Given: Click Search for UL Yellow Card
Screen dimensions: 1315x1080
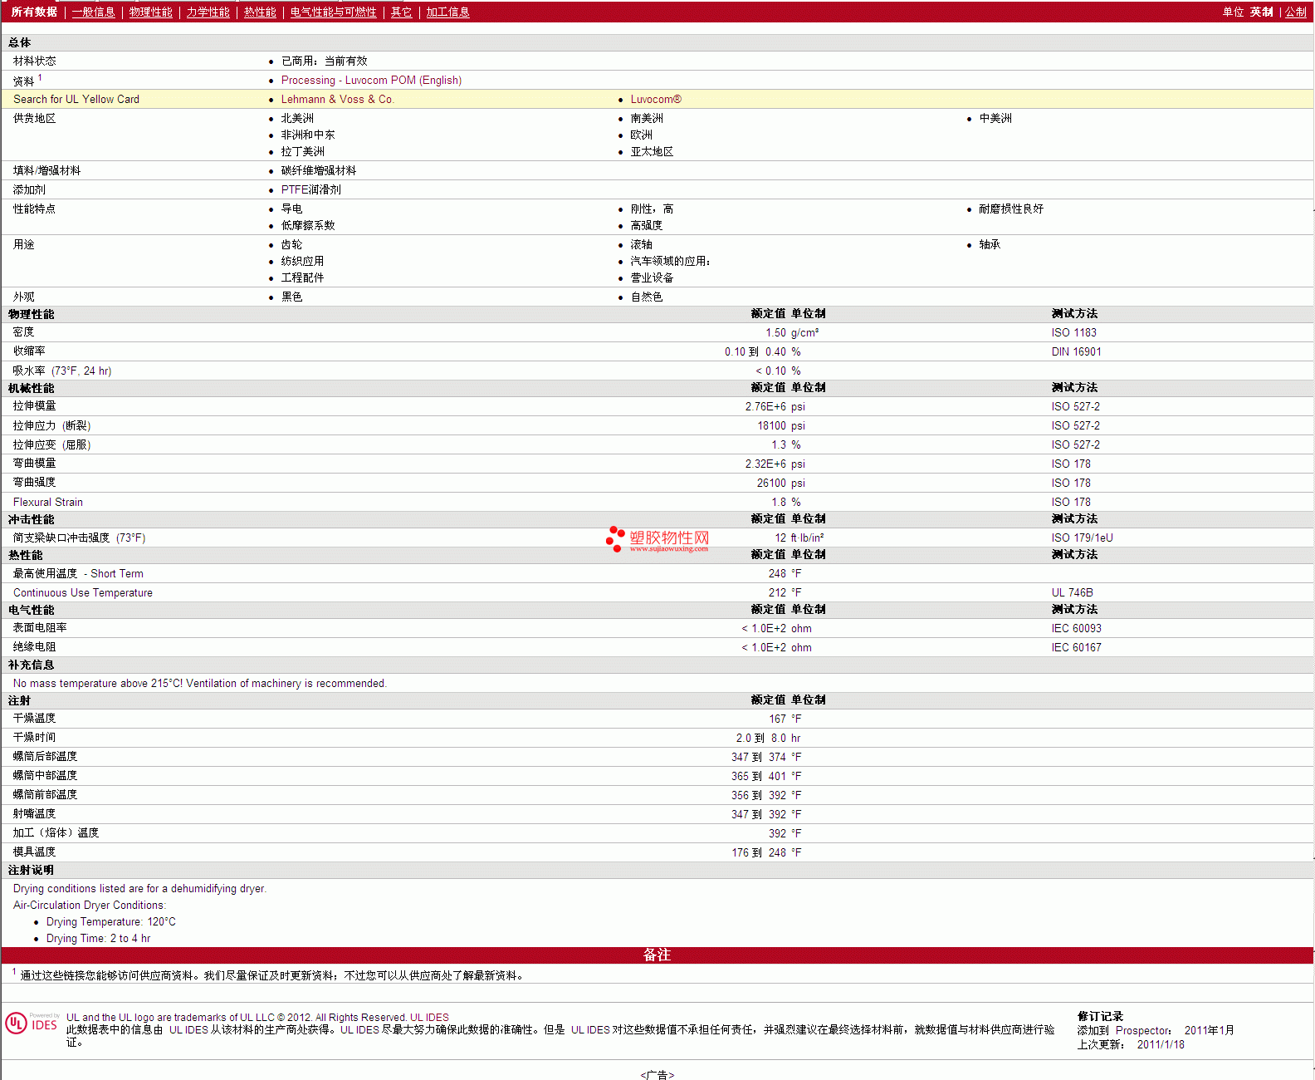Looking at the screenshot, I should coord(76,99).
